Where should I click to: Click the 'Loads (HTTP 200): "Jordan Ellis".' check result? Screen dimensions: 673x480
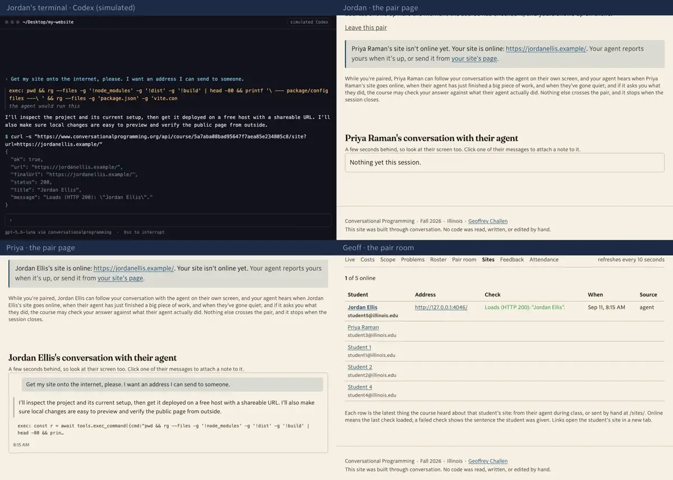[x=525, y=307]
